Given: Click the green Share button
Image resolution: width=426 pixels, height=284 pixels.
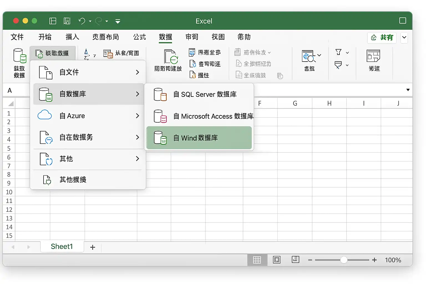Looking at the screenshot, I should tap(382, 37).
